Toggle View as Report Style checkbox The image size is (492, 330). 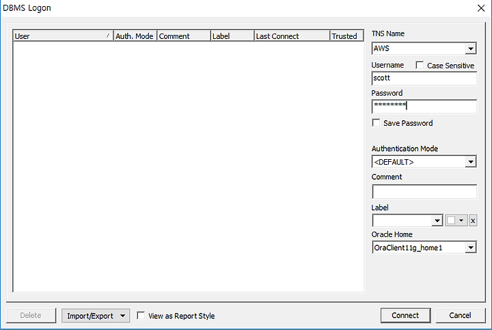[x=141, y=315]
